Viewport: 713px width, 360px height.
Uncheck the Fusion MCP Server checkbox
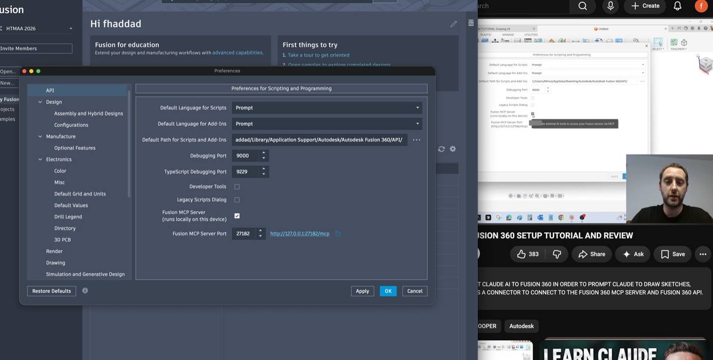tap(237, 216)
